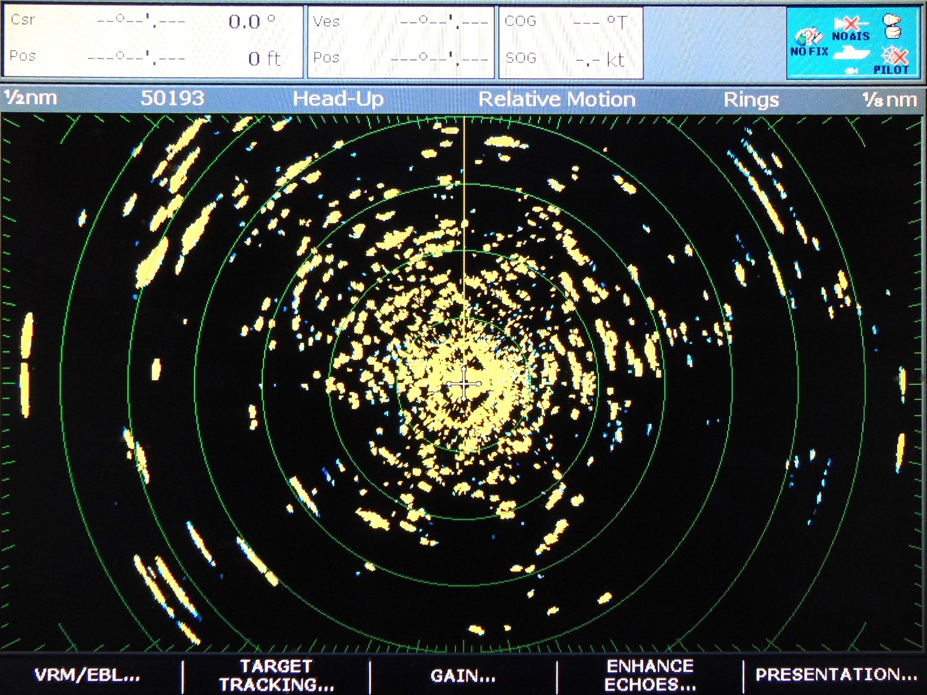Image resolution: width=927 pixels, height=695 pixels.
Task: Toggle the Head-Up orientation mode
Action: coord(338,99)
